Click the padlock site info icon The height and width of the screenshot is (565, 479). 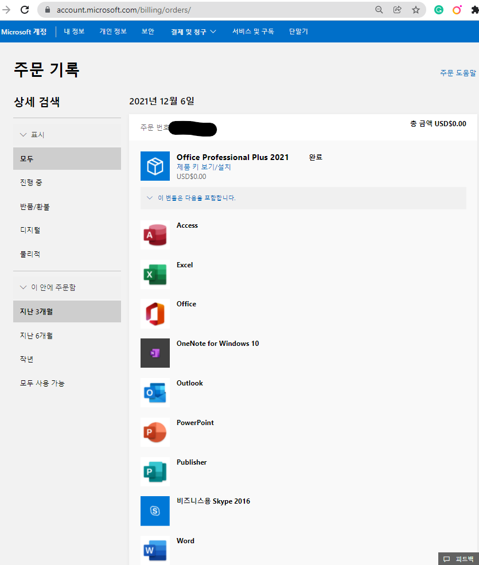[48, 10]
